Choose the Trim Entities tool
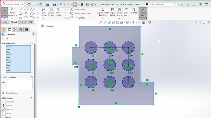This screenshot has height=118, width=211. pos(44,12)
